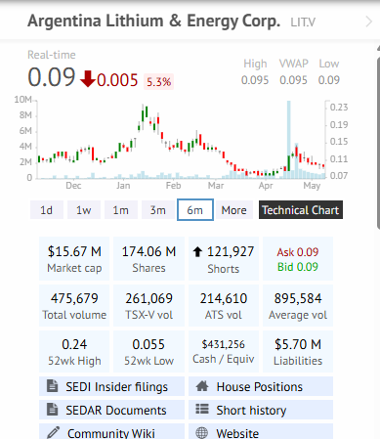Click the 895,584 Average vol tile

pos(298,305)
